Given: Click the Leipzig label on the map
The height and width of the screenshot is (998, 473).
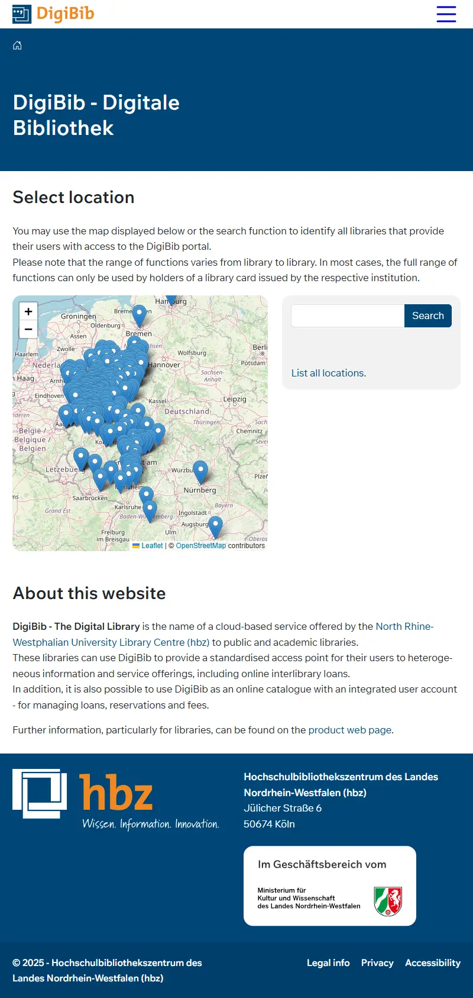Looking at the screenshot, I should [x=235, y=399].
